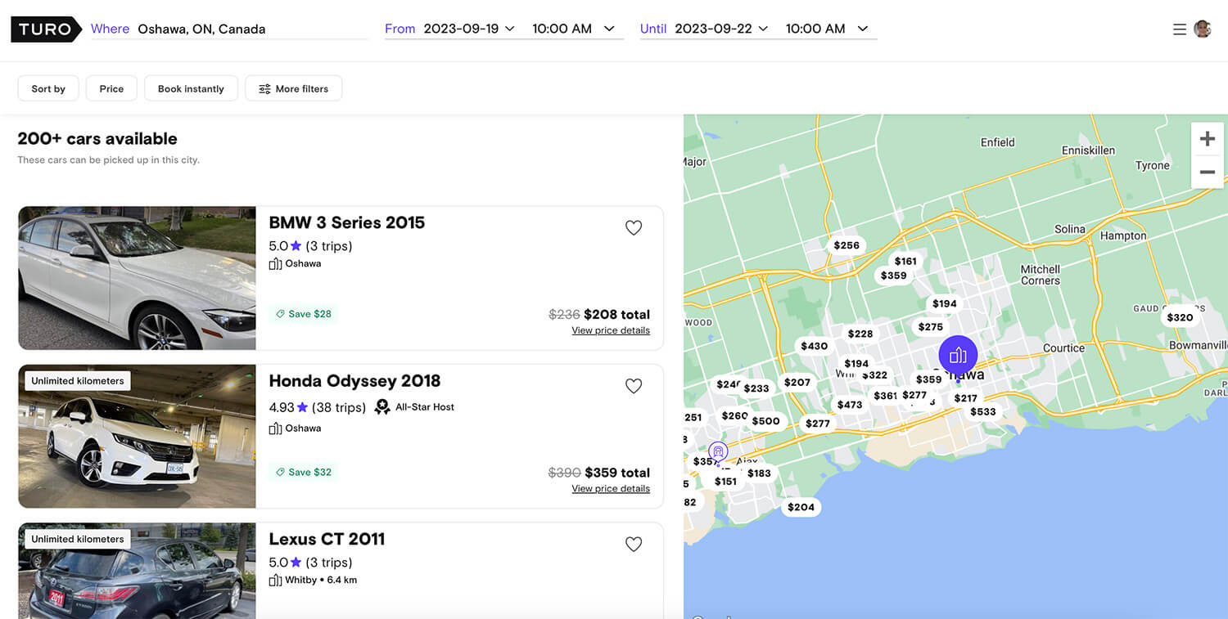The image size is (1228, 619).
Task: Click the train station icon near Ajax
Action: [718, 451]
